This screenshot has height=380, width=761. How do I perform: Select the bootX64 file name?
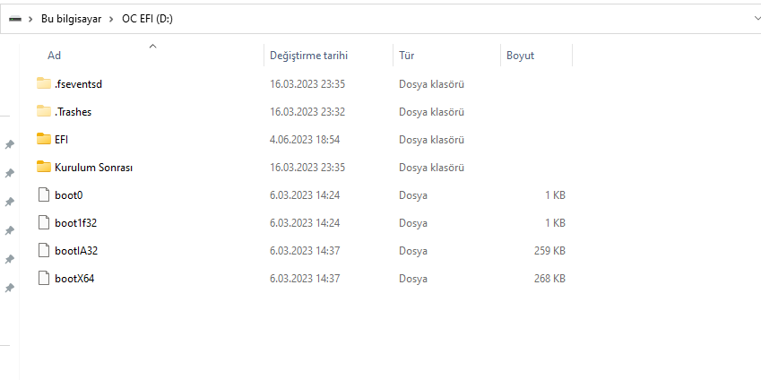74,278
